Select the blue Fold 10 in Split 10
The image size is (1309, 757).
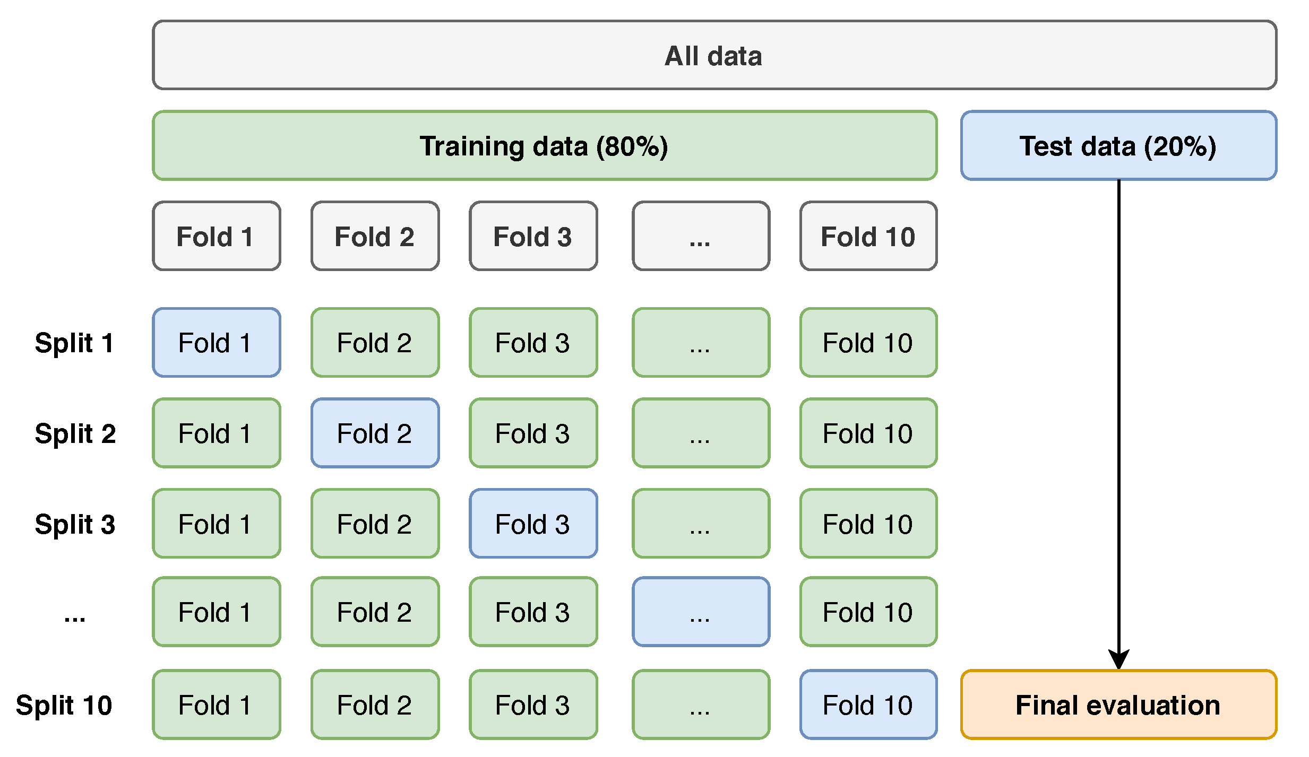coord(868,704)
